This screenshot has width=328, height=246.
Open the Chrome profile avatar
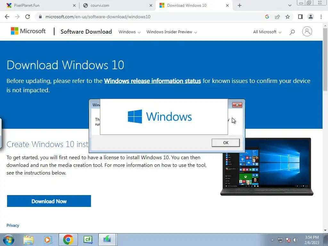311,17
